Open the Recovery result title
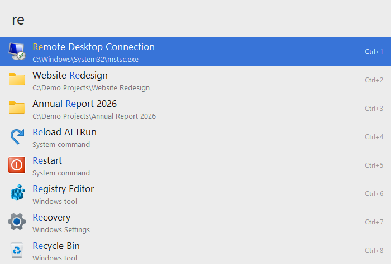 pyautogui.click(x=51, y=218)
